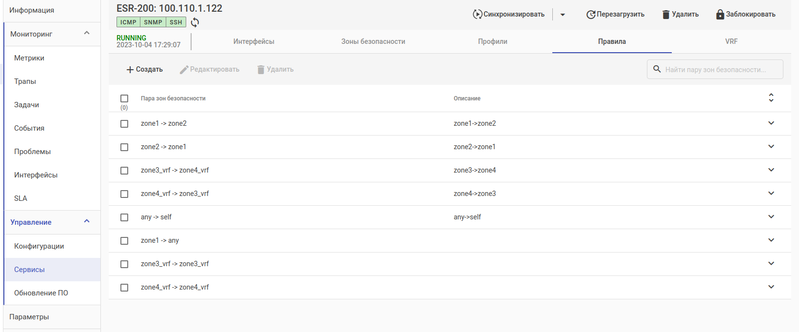
Task: Tick the any -> self rule checkbox
Action: coord(124,217)
